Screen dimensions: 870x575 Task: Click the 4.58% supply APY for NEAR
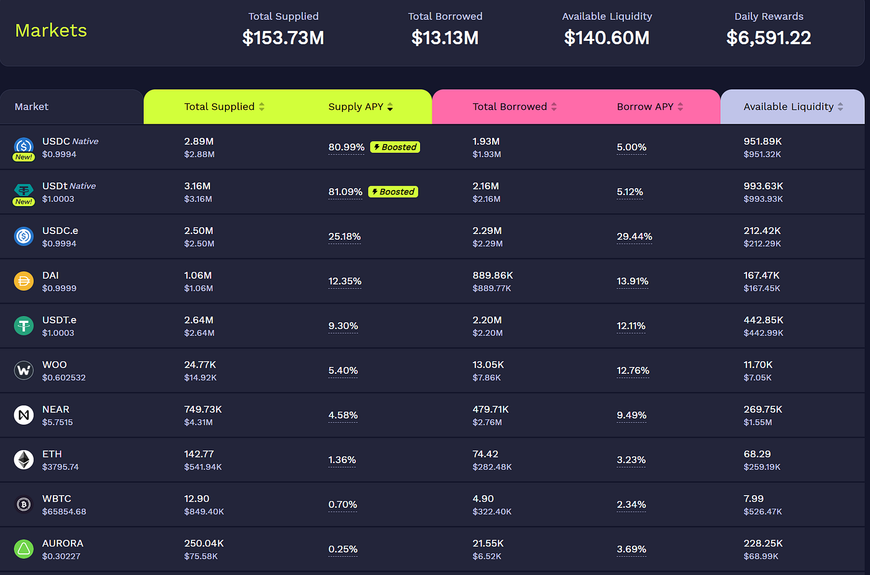point(343,415)
